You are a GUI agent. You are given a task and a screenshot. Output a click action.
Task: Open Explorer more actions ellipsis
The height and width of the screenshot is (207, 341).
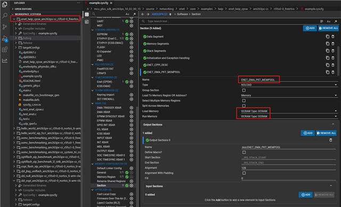[78, 3]
